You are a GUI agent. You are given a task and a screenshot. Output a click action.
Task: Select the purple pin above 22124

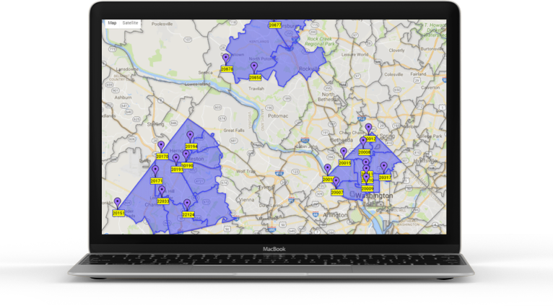pos(187,204)
